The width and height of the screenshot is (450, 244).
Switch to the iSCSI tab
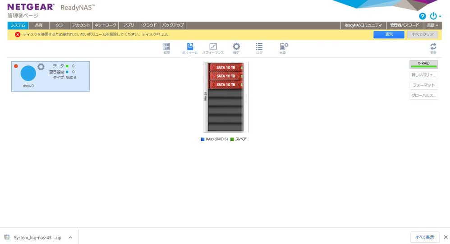[x=60, y=25]
